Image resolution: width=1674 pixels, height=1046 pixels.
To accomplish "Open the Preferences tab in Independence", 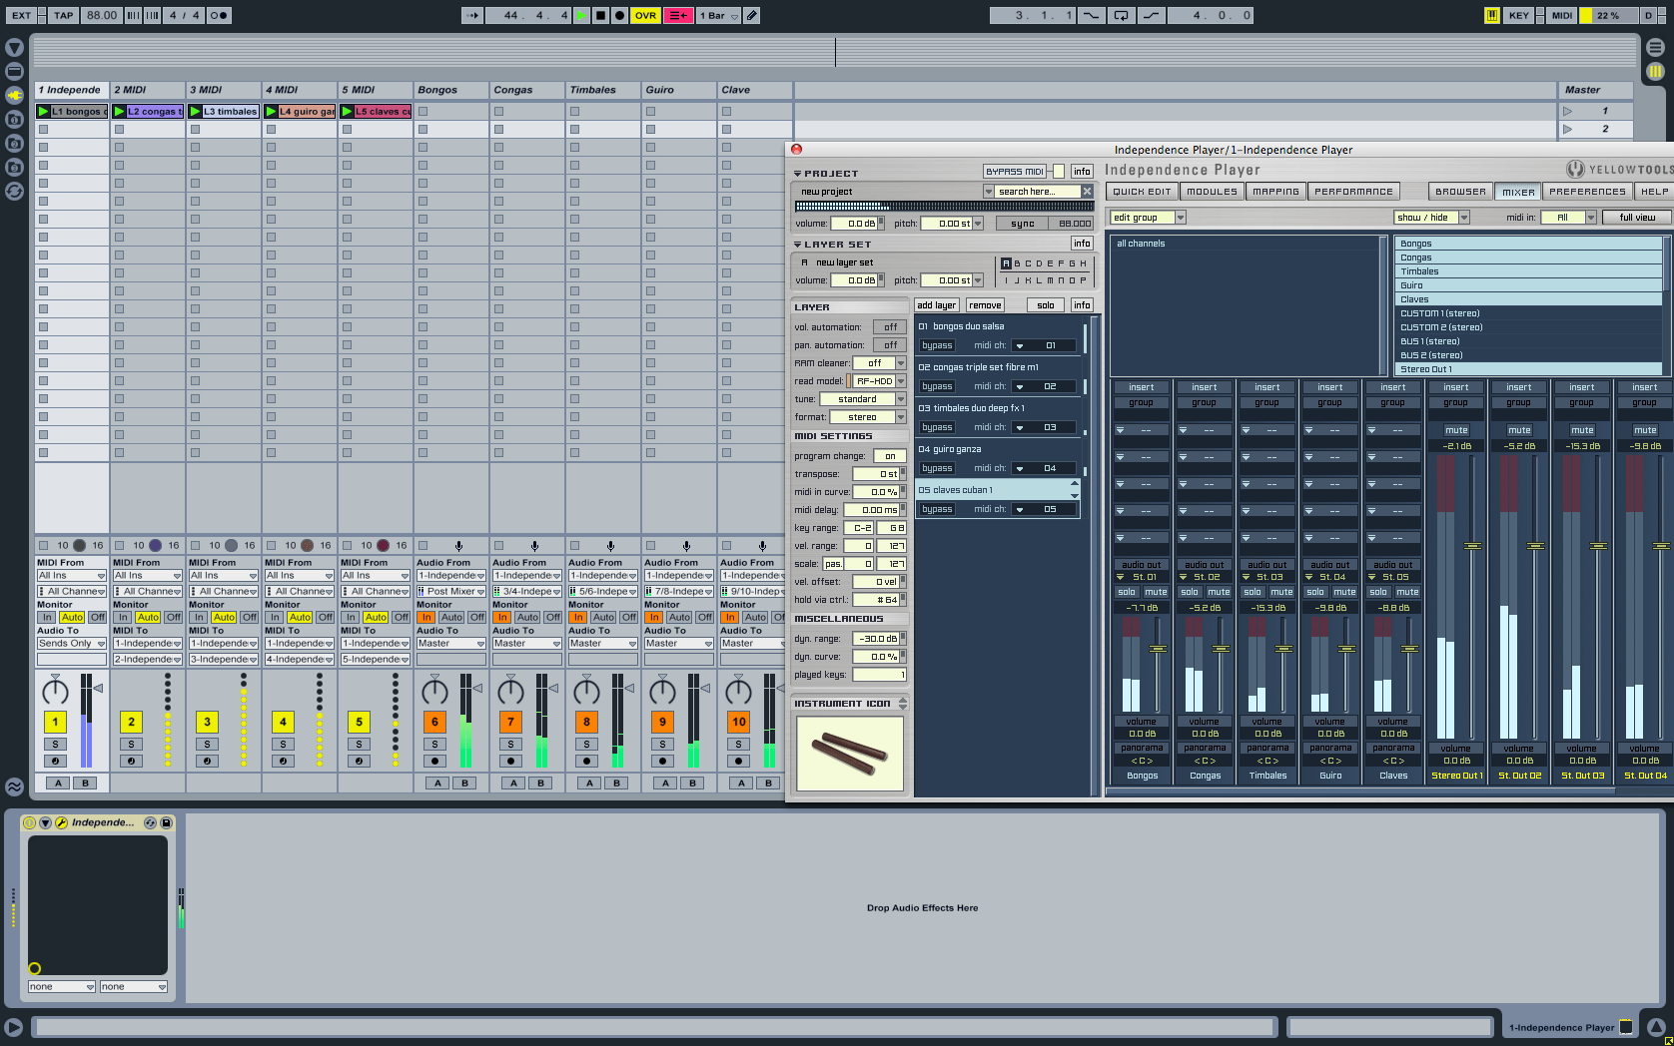I will point(1586,192).
